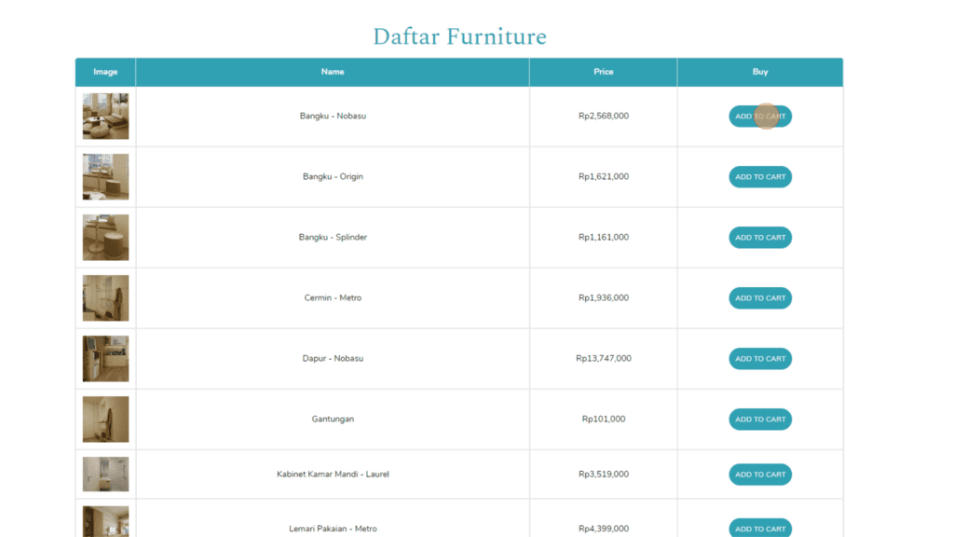
Task: Open the Cermin - Metro product image
Action: pyautogui.click(x=105, y=298)
